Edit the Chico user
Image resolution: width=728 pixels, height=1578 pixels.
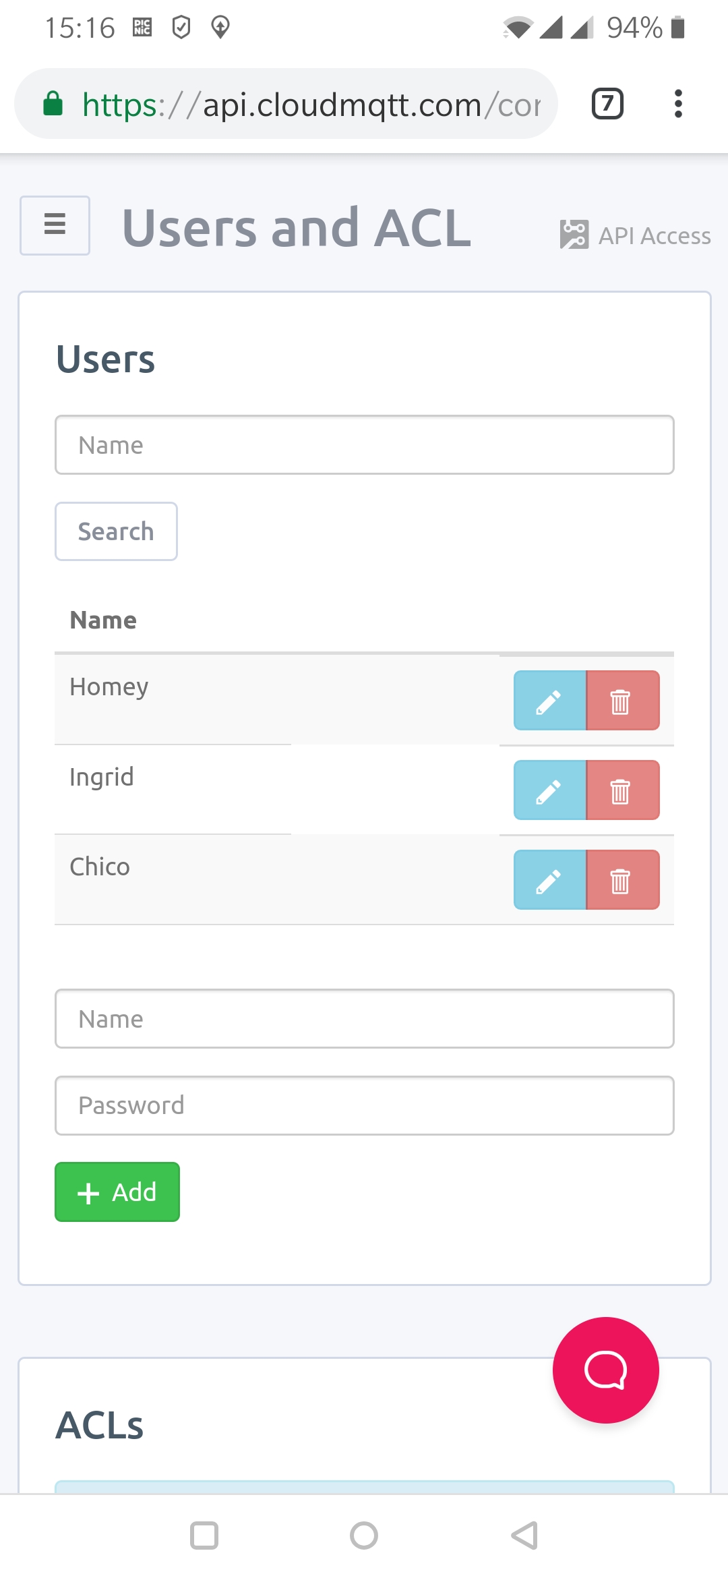(x=549, y=880)
